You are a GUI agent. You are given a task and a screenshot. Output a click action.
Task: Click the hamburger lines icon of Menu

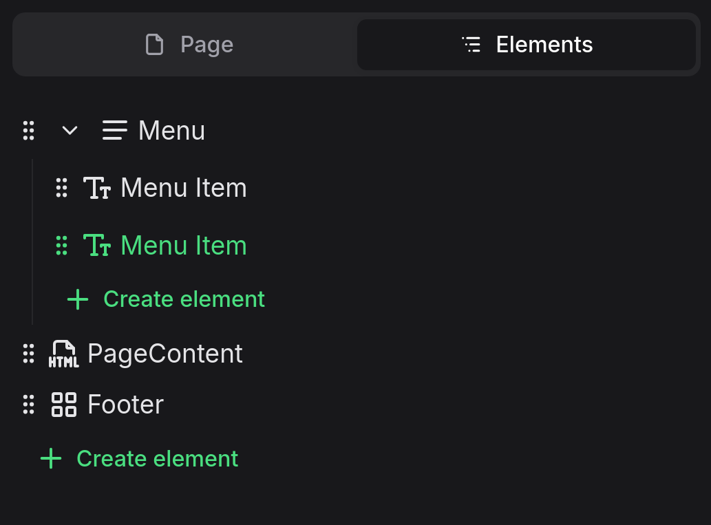(115, 130)
